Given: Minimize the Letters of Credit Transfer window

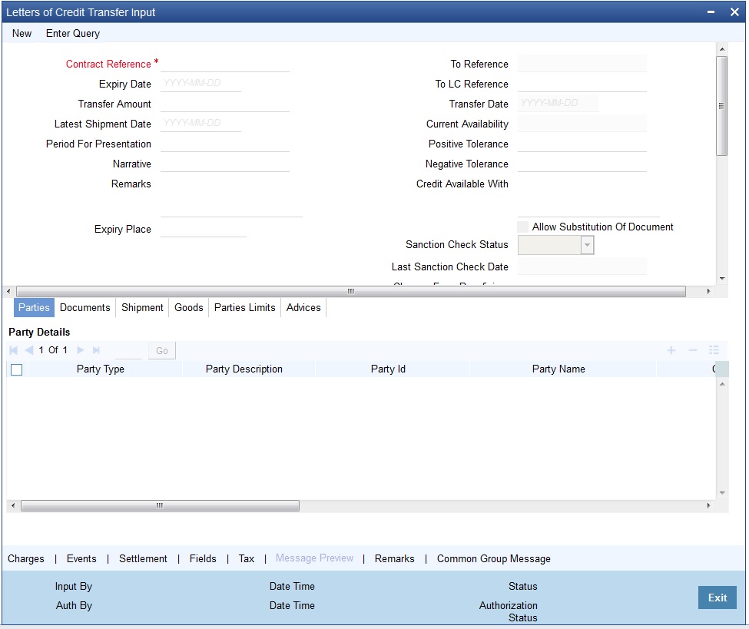Looking at the screenshot, I should [x=711, y=12].
